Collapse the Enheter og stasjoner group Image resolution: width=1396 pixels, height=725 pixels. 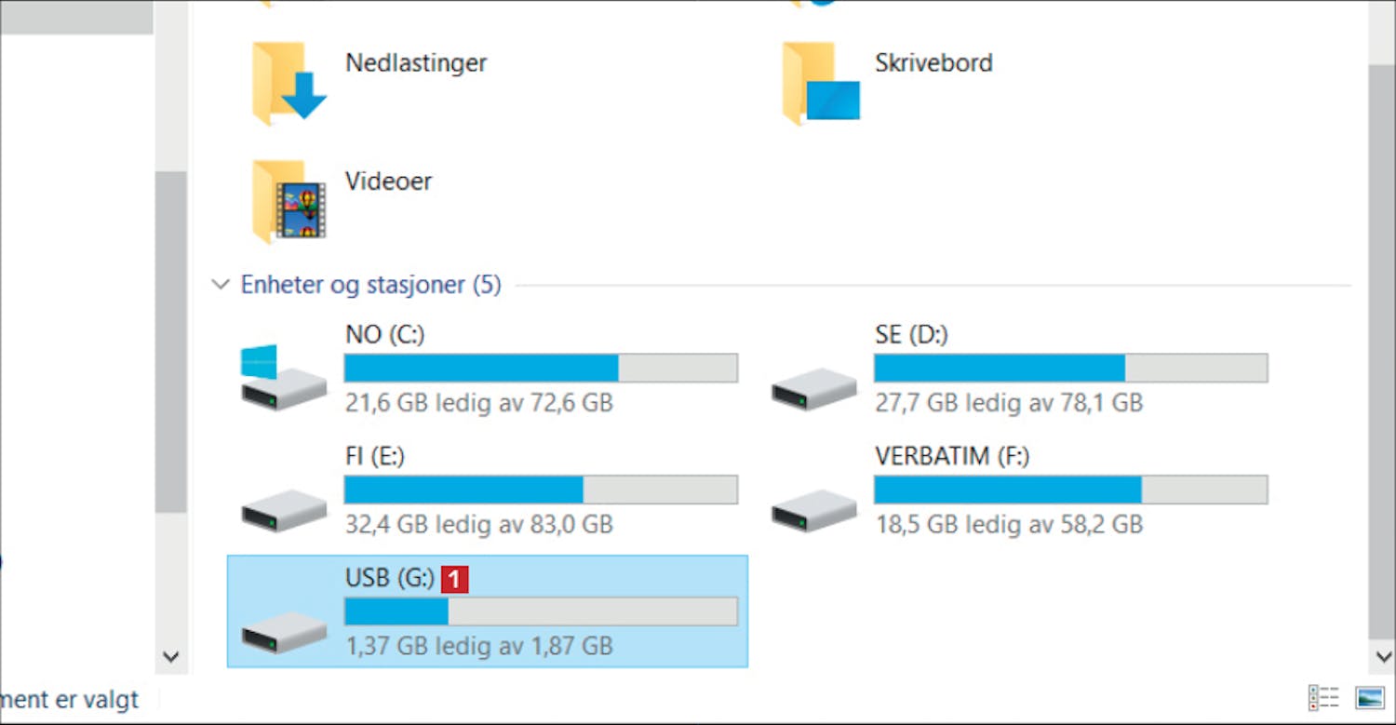coord(221,284)
